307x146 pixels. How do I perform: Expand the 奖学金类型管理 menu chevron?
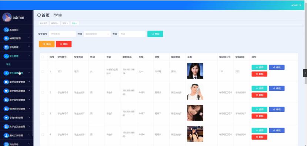click(29, 82)
